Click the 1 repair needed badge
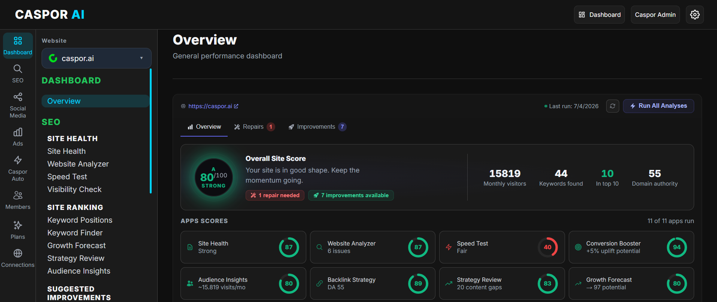Viewport: 717px width, 302px height. [x=275, y=195]
